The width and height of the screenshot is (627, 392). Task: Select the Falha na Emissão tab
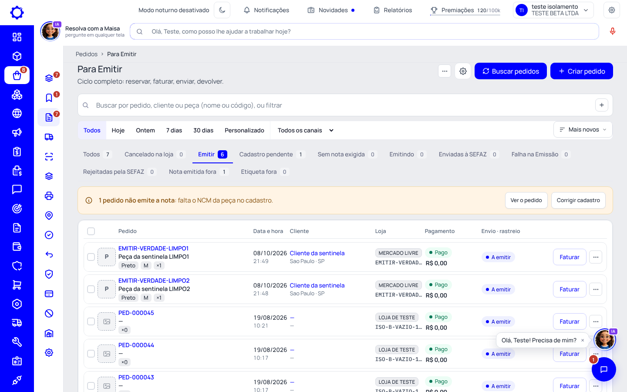click(x=540, y=154)
